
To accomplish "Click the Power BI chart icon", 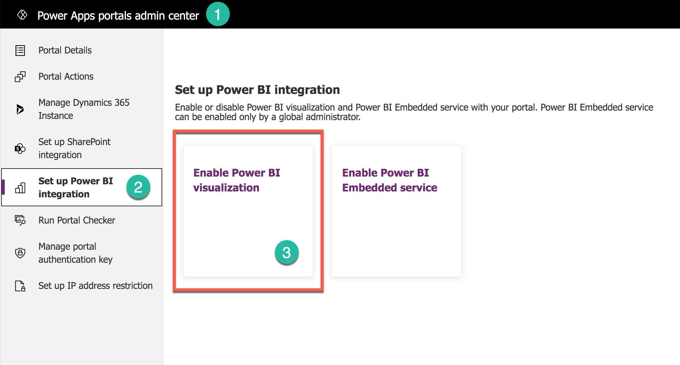I will tap(20, 188).
